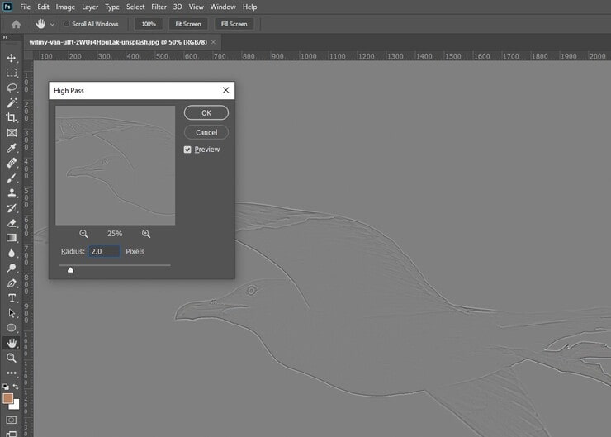Select the Blur tool

tap(12, 253)
